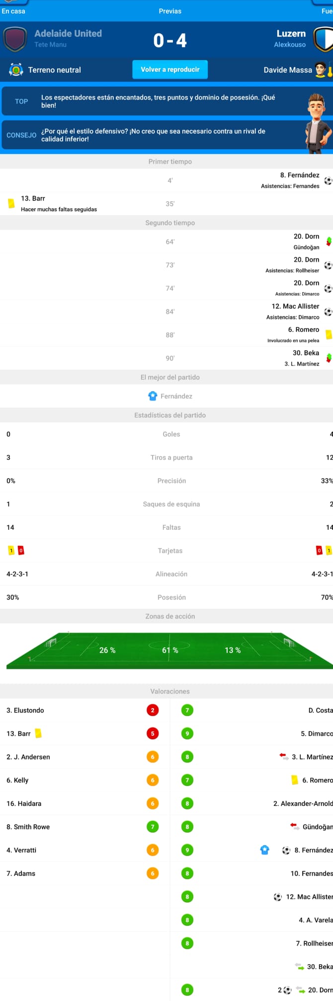
Task: Open Fernández best player link
Action: pyautogui.click(x=176, y=396)
